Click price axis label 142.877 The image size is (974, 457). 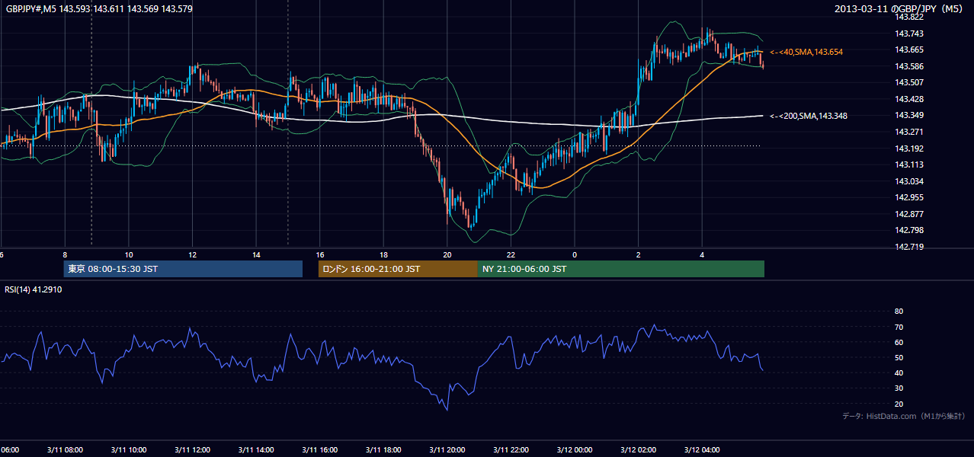pos(910,214)
